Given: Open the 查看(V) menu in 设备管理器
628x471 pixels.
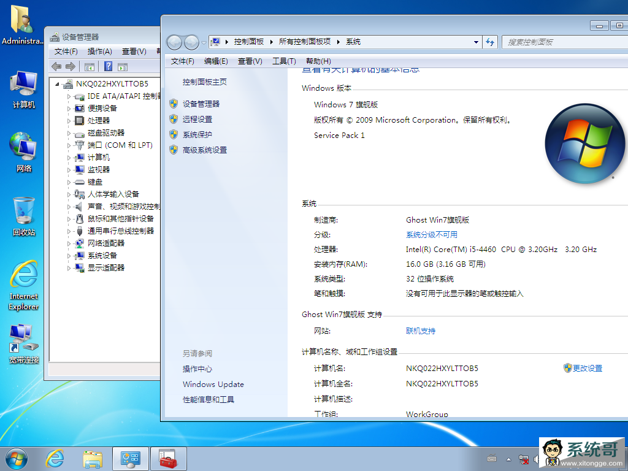Looking at the screenshot, I should coord(134,52).
